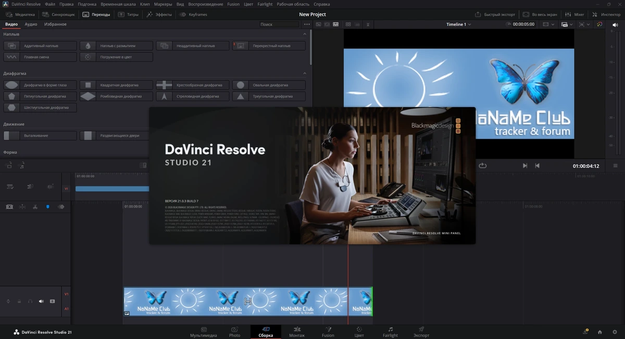Select Треугольная диафрагма transition
This screenshot has width=625, height=339.
pyautogui.click(x=269, y=96)
